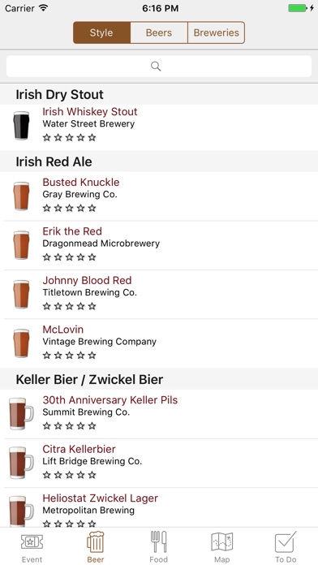
Task: Select Heliostat Zwickel Lager entry
Action: tap(159, 507)
